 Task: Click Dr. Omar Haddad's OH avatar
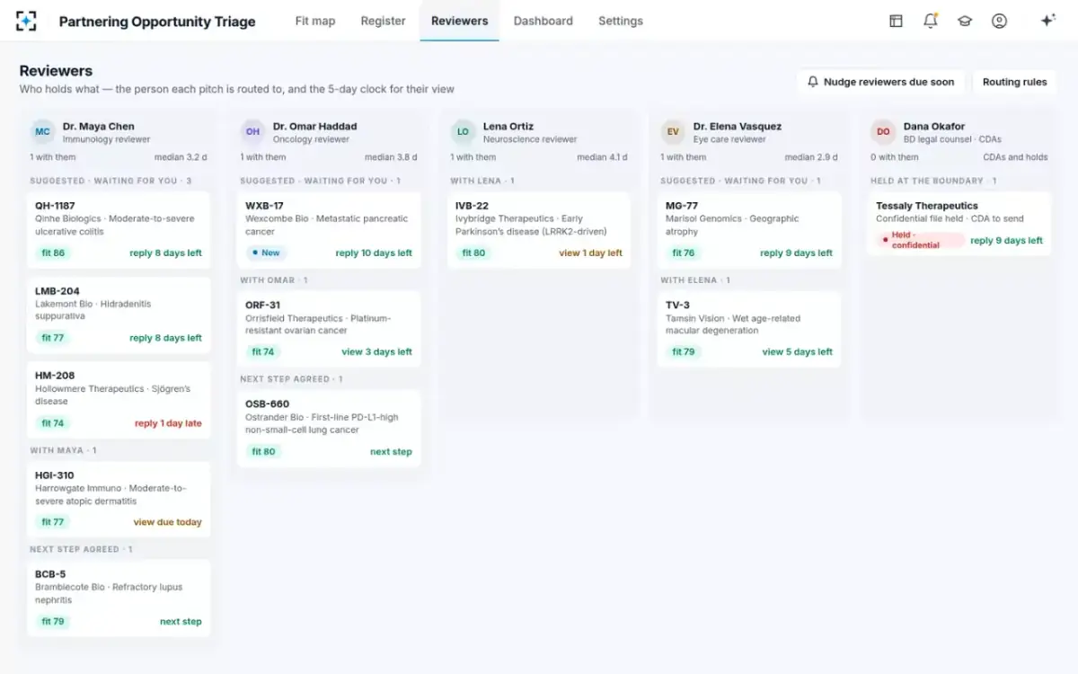[252, 132]
